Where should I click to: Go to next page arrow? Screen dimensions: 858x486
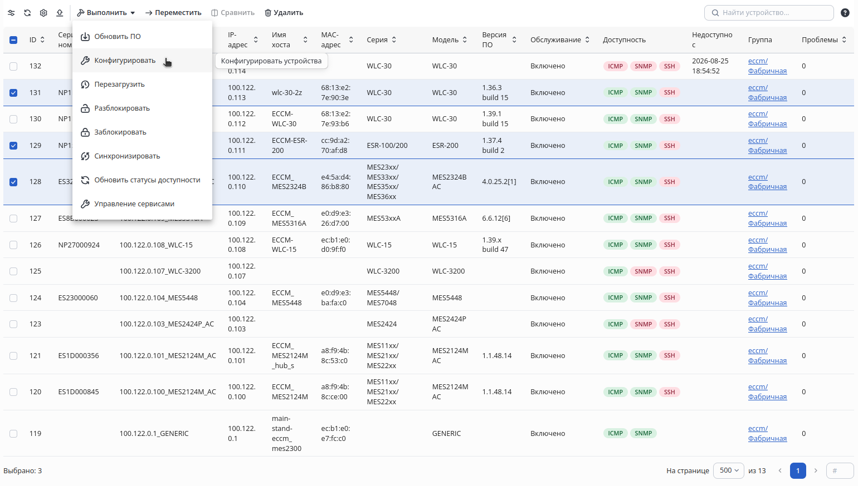click(x=816, y=470)
